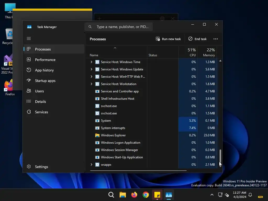
Task: Click the Shell Infrastructure Host icon
Action: [97, 99]
